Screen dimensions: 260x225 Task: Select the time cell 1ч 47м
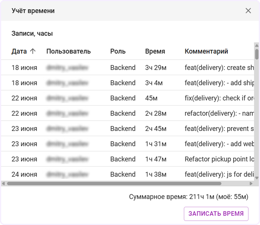[x=156, y=159]
